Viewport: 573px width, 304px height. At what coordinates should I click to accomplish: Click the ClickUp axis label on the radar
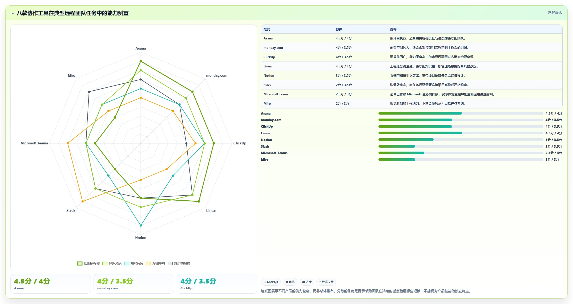[x=240, y=143]
